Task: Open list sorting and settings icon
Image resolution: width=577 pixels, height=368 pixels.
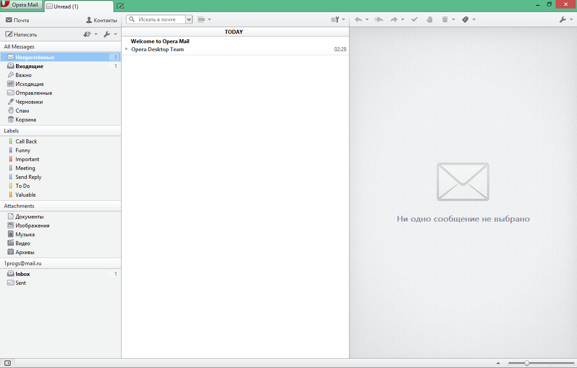Action: (x=335, y=20)
